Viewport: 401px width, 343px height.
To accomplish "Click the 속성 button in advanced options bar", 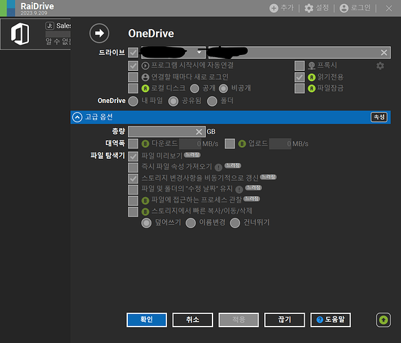I will (x=379, y=117).
